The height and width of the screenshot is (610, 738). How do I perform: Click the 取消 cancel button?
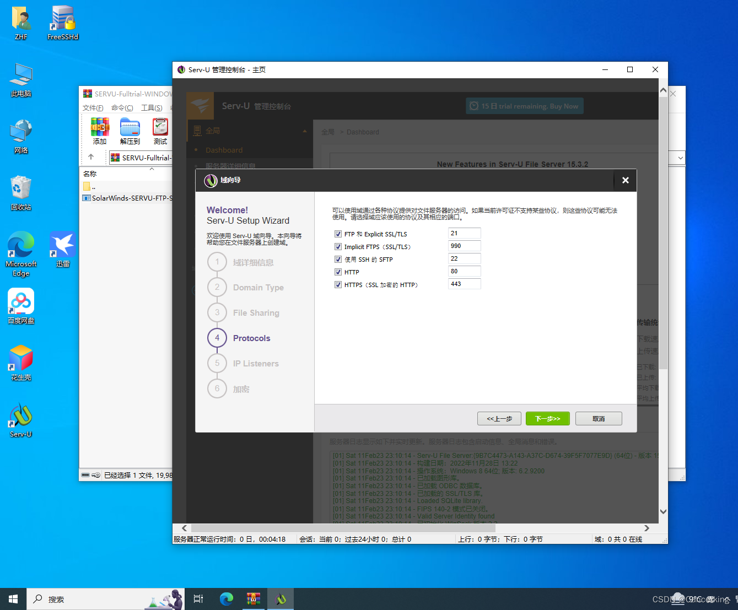pos(599,419)
